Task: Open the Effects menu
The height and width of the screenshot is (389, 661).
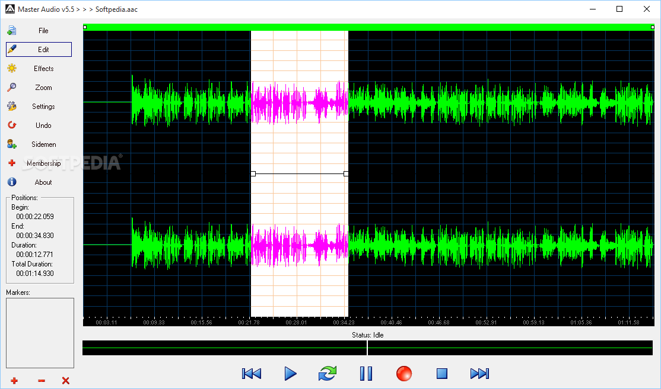Action: [39, 69]
